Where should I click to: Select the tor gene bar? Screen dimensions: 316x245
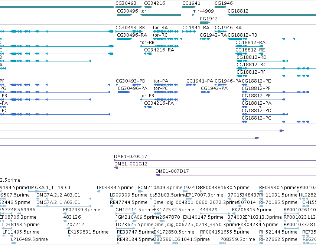point(161,15)
